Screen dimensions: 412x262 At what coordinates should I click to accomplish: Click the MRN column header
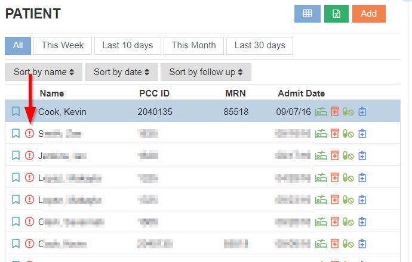(x=235, y=93)
